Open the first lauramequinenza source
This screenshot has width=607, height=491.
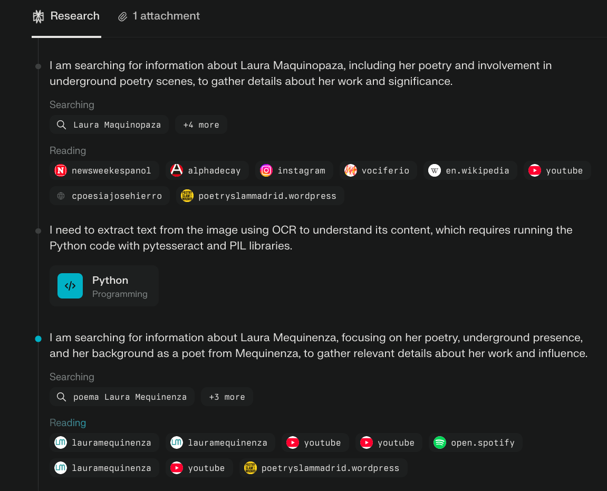[104, 442]
